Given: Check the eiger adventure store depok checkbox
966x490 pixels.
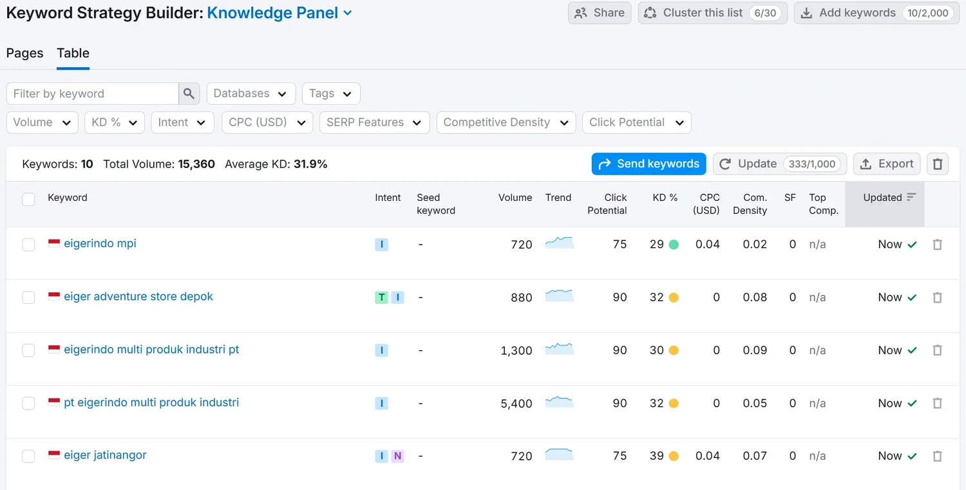Looking at the screenshot, I should point(28,297).
